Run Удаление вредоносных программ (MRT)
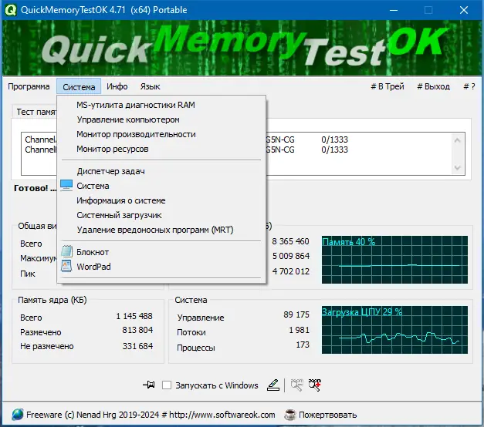 (161, 230)
